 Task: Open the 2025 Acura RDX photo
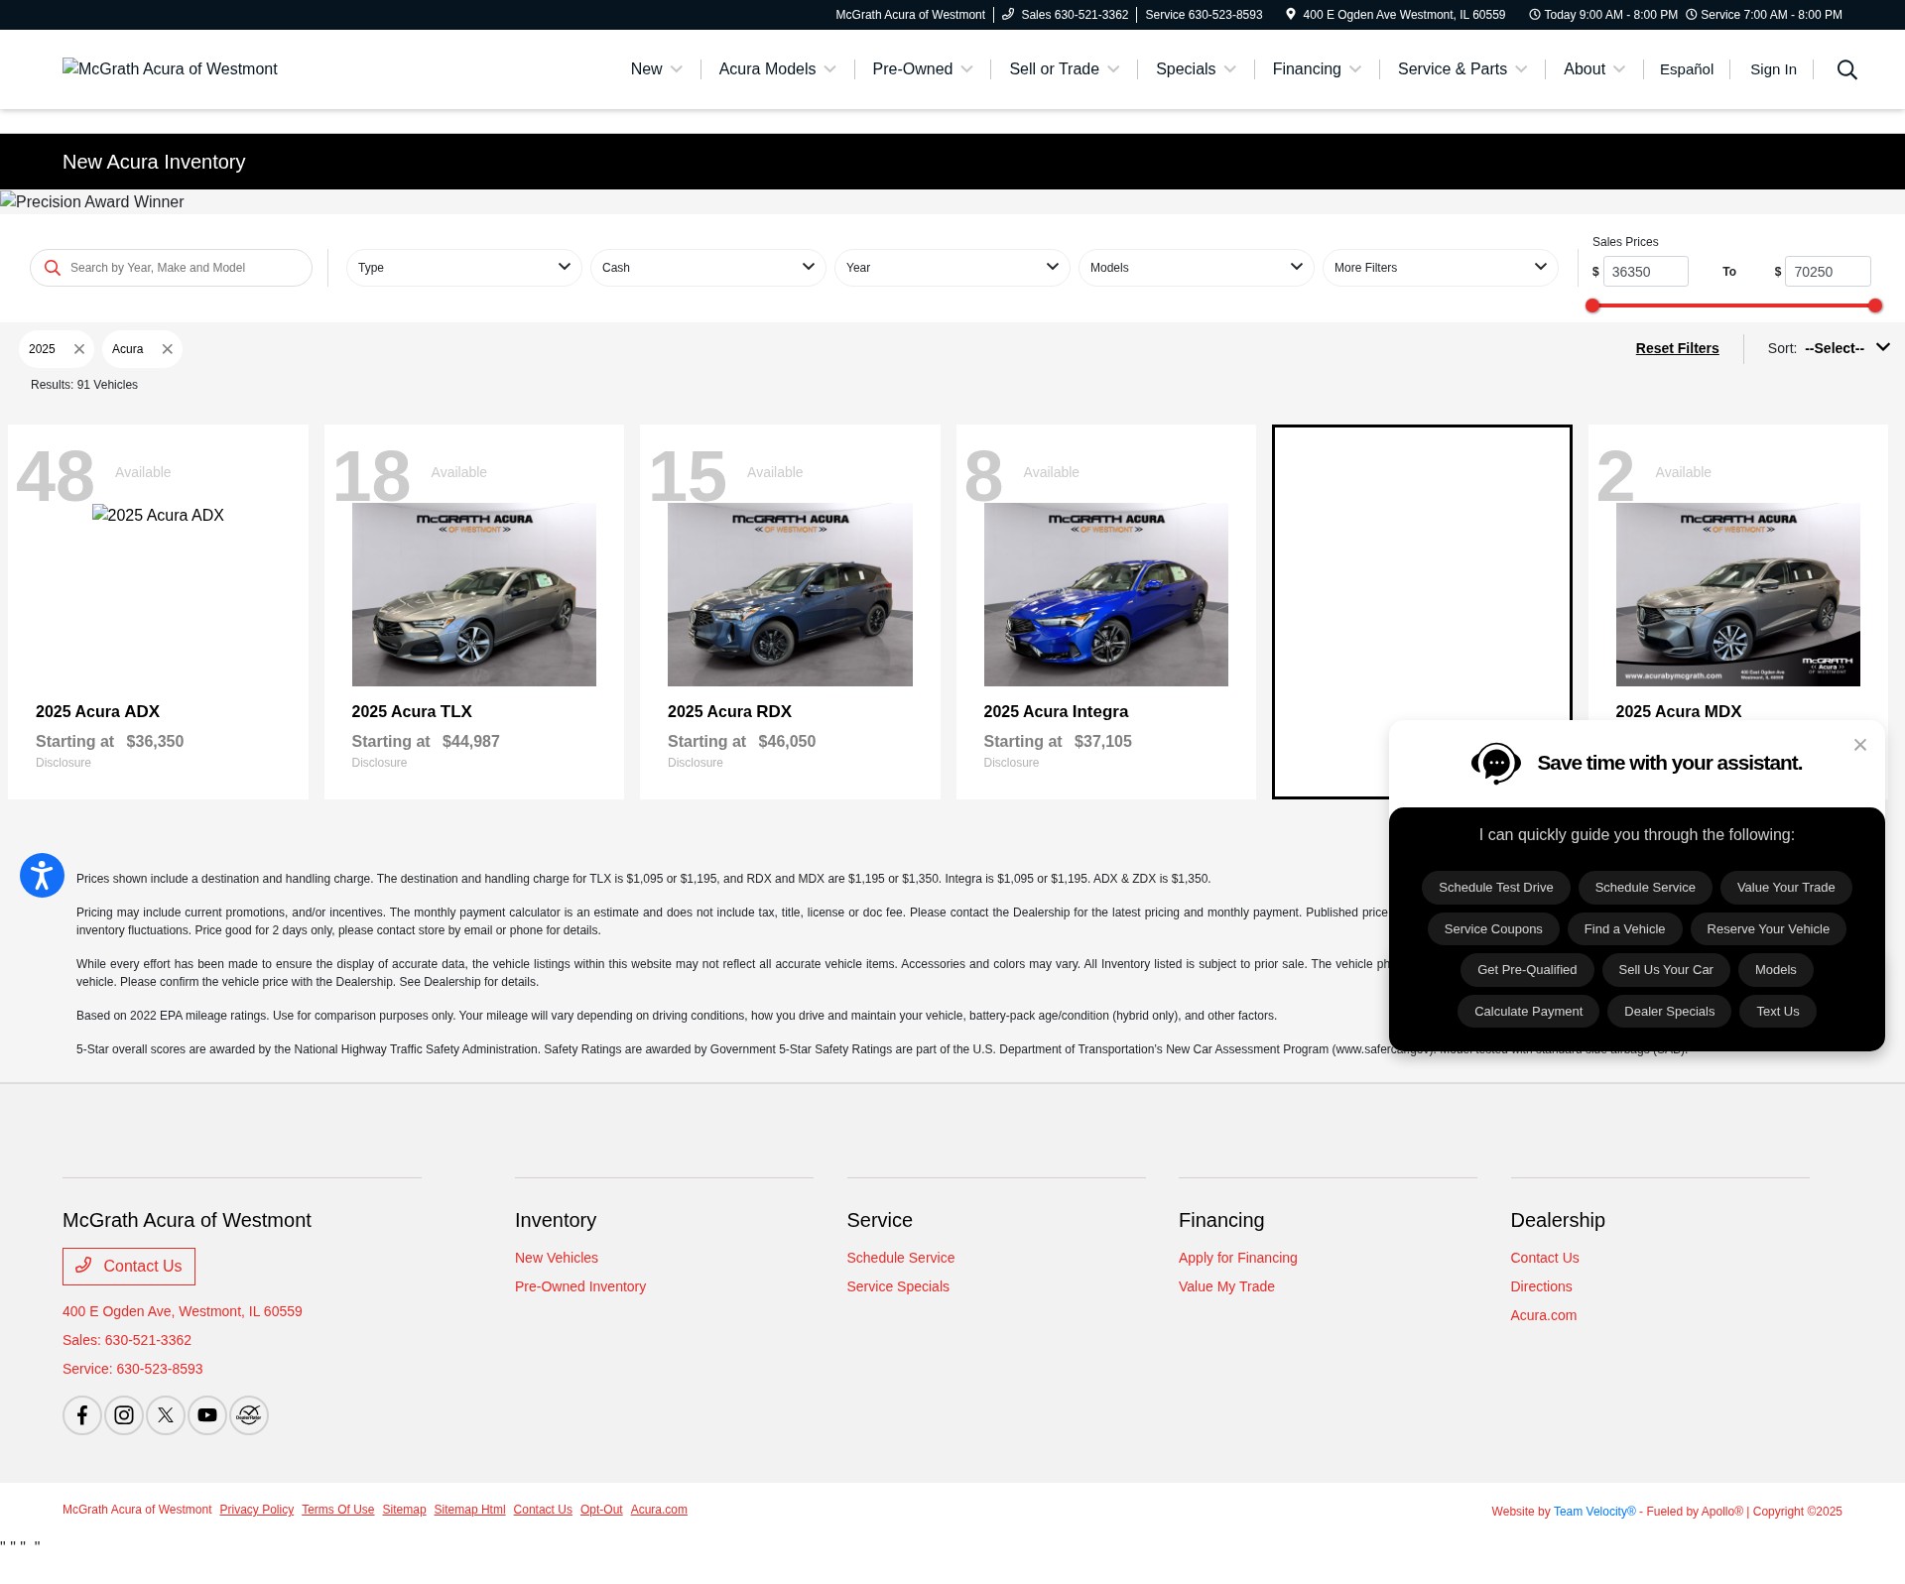coord(790,594)
